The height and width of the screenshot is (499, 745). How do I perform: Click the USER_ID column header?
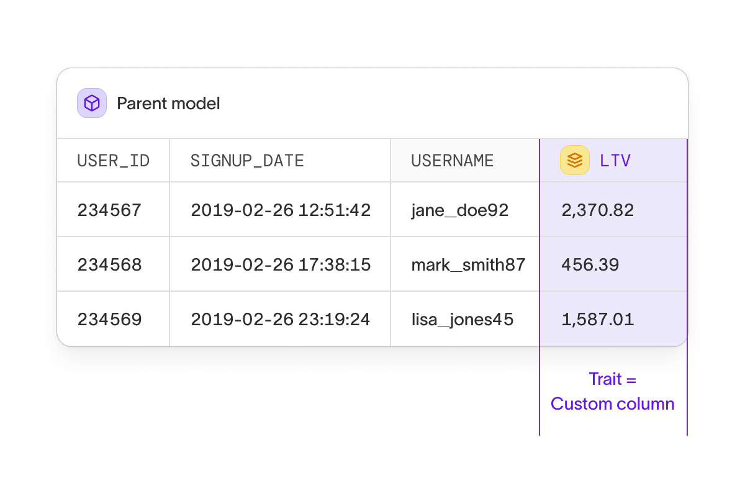[113, 161]
